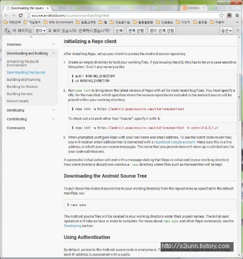Open the Developing sidebar item

point(15,110)
